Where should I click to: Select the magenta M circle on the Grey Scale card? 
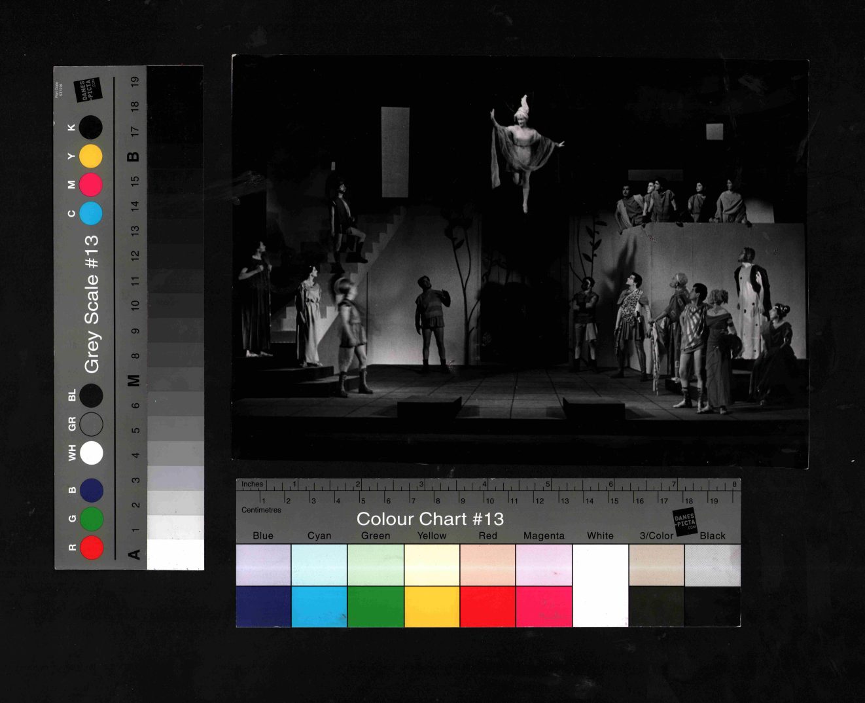[91, 185]
